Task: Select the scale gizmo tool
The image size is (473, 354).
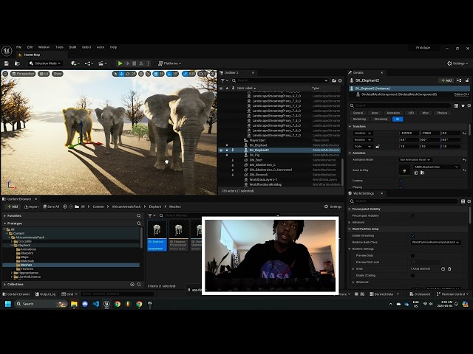Action: tap(133, 74)
